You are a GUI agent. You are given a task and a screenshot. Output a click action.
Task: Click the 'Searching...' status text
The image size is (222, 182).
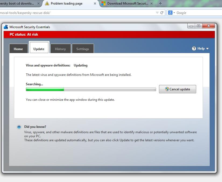34,84
